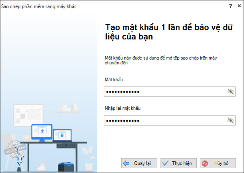Click the printer illustration under the desk
Viewport: 244px width, 173px height.
66,167
